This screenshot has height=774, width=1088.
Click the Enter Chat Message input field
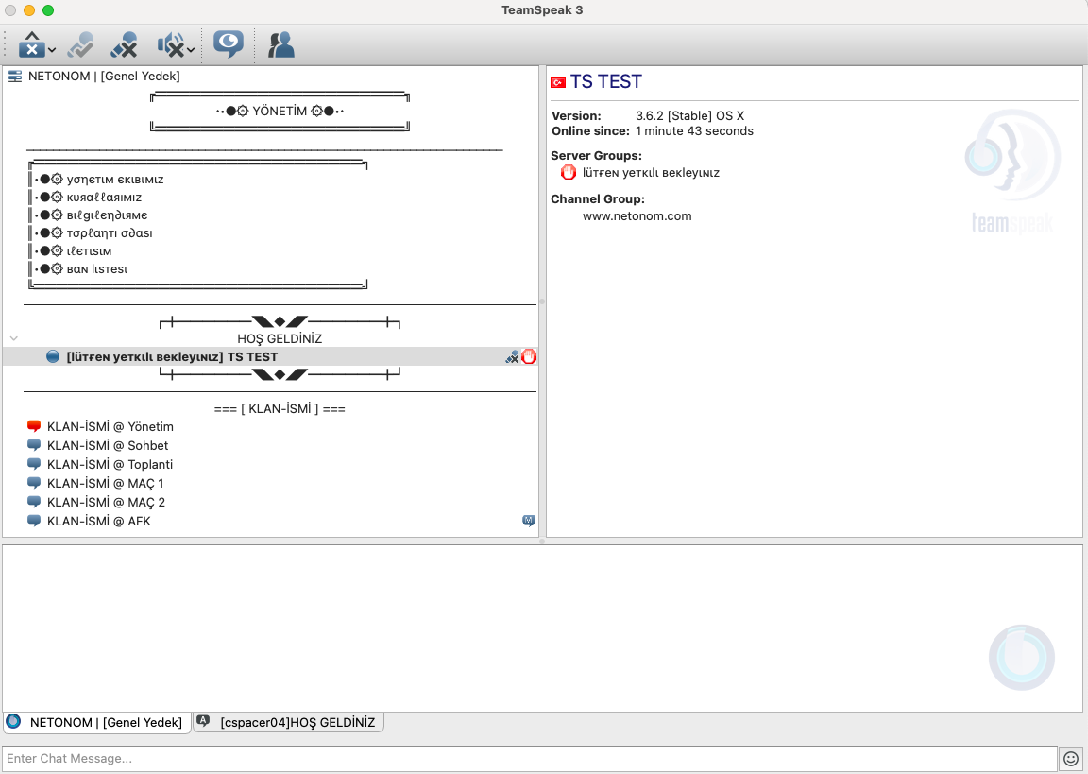tap(529, 758)
